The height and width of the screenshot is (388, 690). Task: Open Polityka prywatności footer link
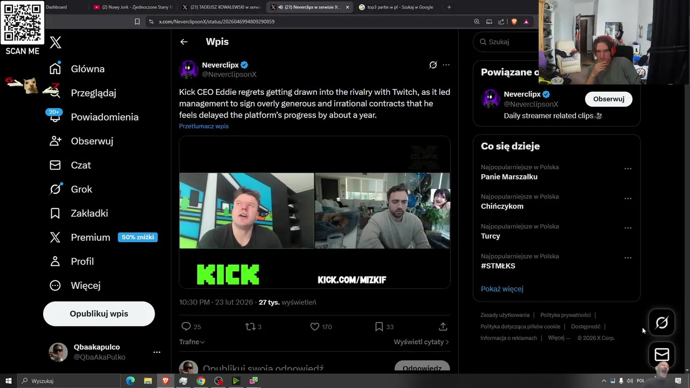click(565, 315)
